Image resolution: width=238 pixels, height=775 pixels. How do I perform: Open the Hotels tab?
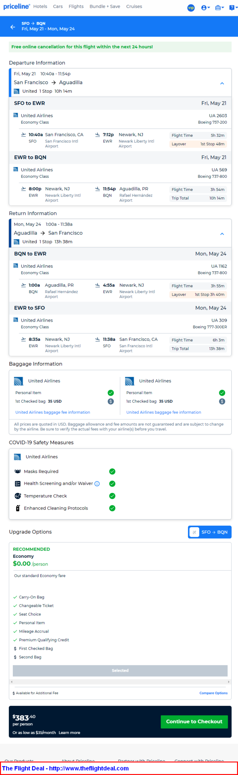(40, 6)
